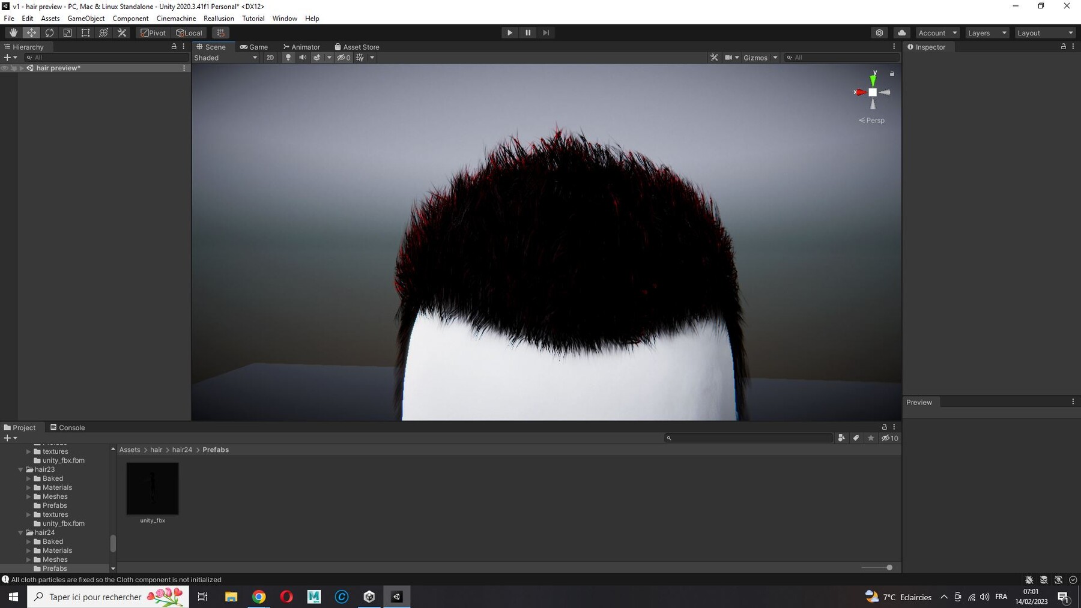Filter project assets by label
The width and height of the screenshot is (1081, 608).
[x=856, y=438]
